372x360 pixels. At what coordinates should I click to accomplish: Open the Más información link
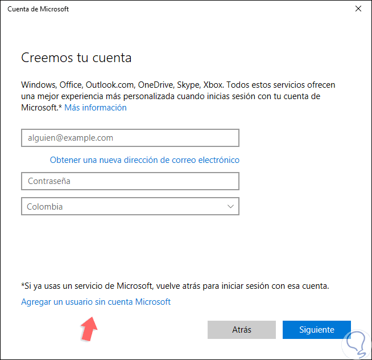(x=96, y=107)
